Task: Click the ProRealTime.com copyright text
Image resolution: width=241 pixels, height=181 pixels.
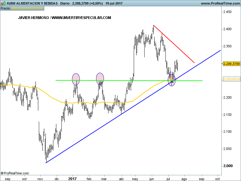Action: 15,173
